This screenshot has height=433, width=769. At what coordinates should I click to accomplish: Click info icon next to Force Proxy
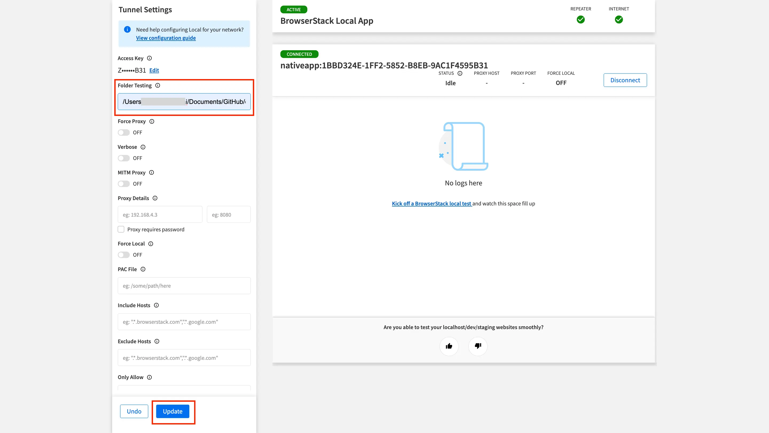[x=152, y=121]
